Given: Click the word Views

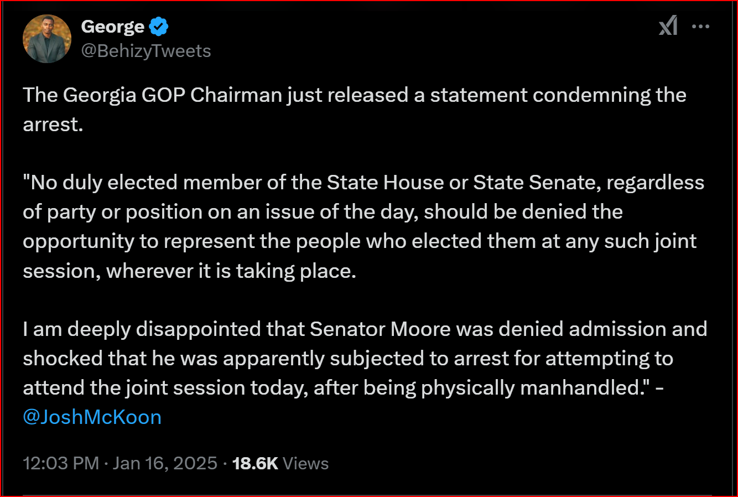Looking at the screenshot, I should 305,463.
